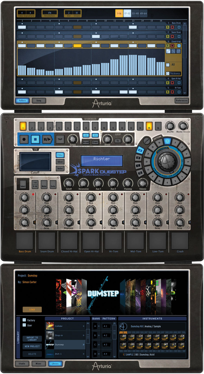Click the Play/Pause transport button
The width and height of the screenshot is (204, 374).
click(47, 139)
